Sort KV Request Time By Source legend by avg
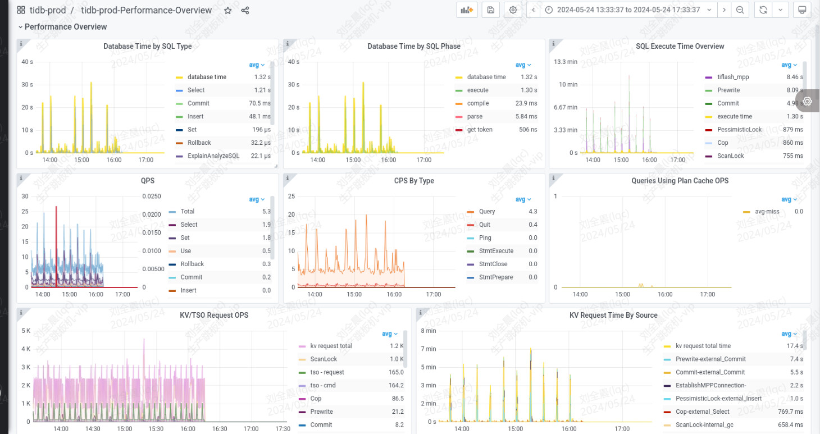This screenshot has height=434, width=820. point(789,334)
